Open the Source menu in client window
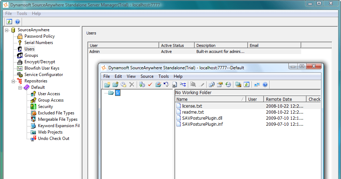Viewport: 341px width, 179px height. click(147, 76)
